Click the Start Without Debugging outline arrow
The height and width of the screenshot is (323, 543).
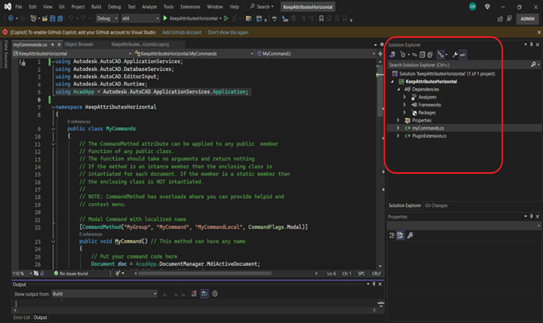pos(226,19)
